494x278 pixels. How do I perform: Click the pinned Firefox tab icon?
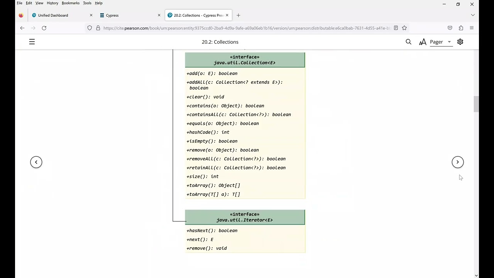click(x=21, y=15)
